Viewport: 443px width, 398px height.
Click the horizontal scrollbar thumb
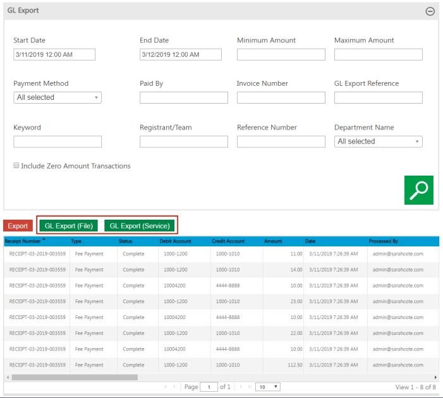click(x=75, y=377)
